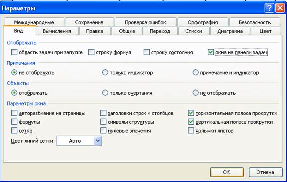The image size is (287, 182).
Task: Enable заголовки строк и столбцов
Action: (103, 113)
